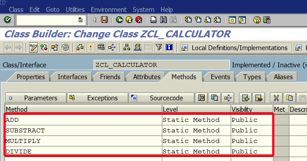307x161 pixels.
Task: Click the greyed Find Next binoculars icon
Action: tap(173, 20)
